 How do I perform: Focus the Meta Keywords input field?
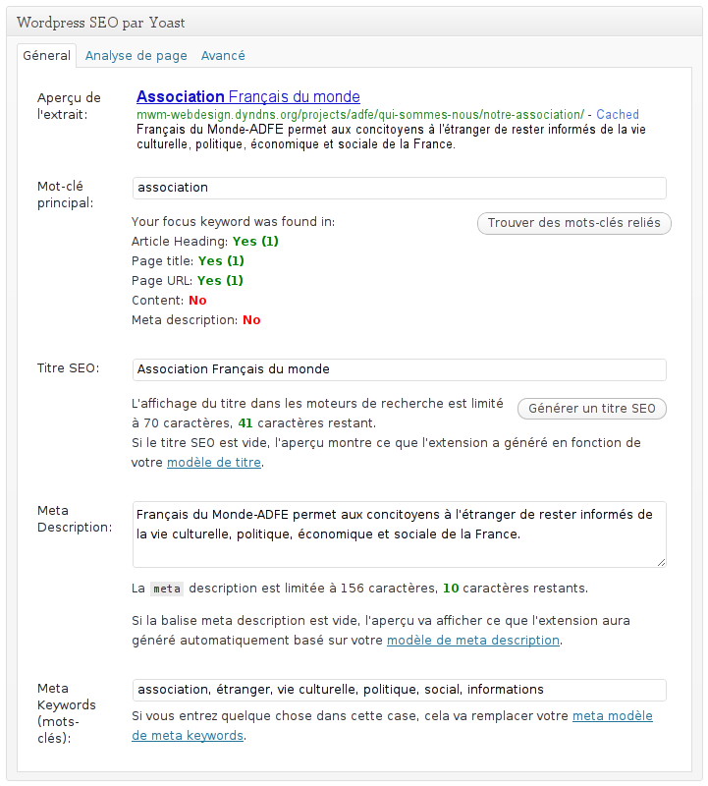(x=399, y=690)
